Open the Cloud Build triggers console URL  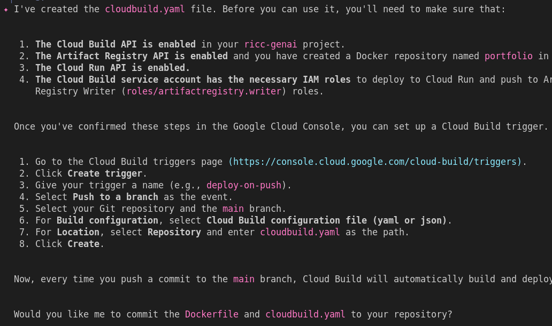click(374, 162)
